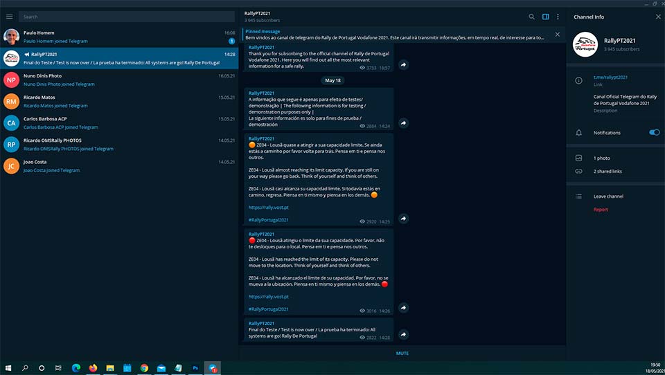This screenshot has height=375, width=665.
Task: Open Paulo Homem chat
Action: [x=119, y=37]
